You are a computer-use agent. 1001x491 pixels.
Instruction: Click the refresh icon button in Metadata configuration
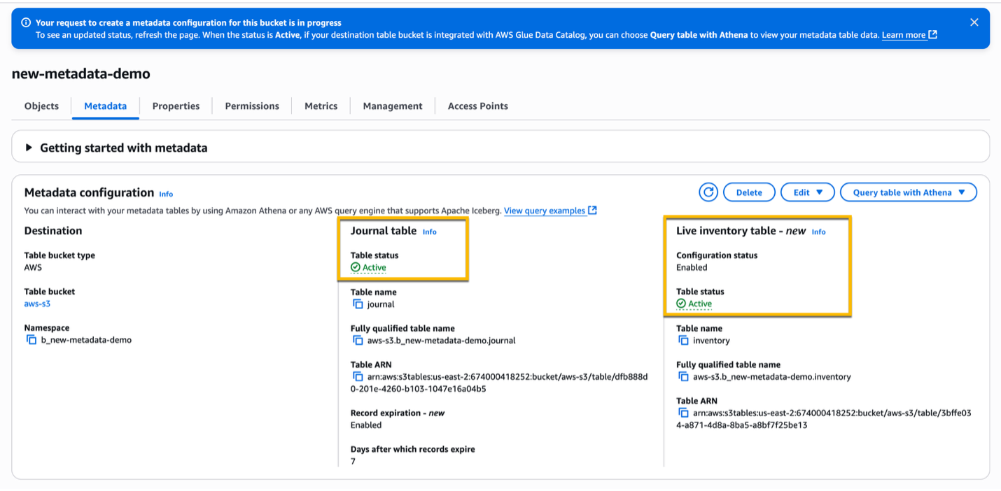tap(708, 192)
